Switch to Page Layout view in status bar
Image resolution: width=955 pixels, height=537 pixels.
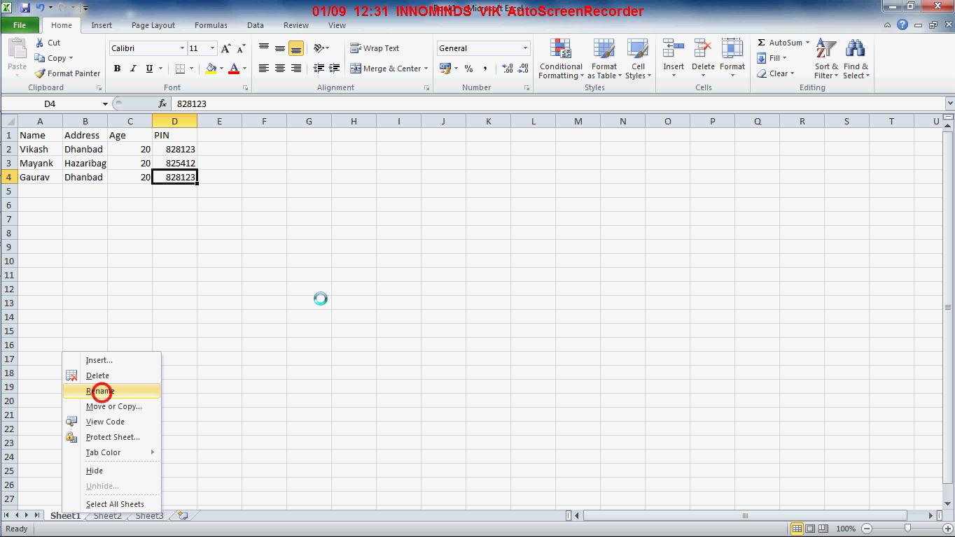tap(810, 529)
